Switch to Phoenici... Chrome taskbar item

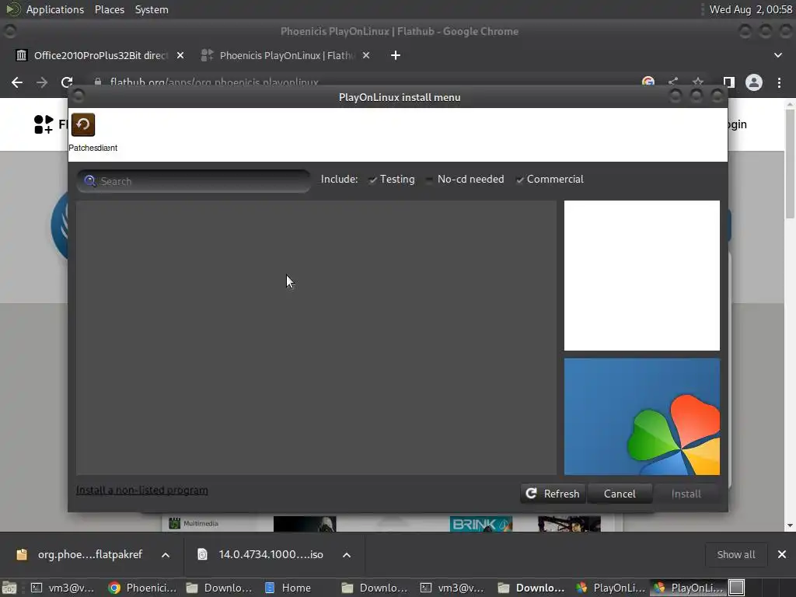[x=142, y=588]
